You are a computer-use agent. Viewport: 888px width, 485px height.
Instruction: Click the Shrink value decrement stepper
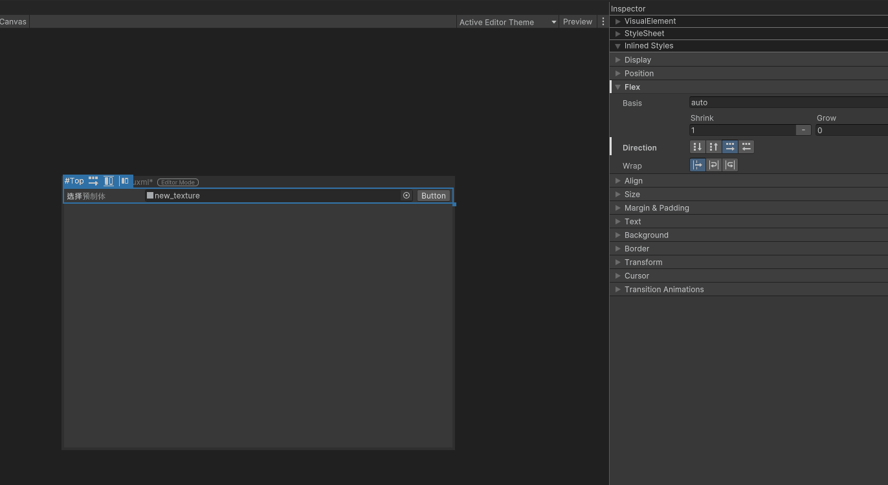[803, 130]
